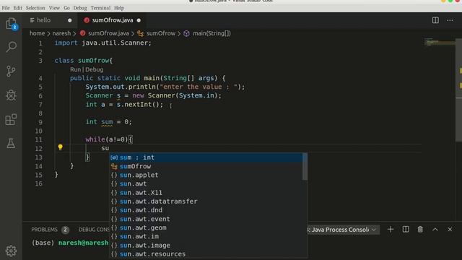Click line number 9 in gutter
This screenshot has width=462, height=260.
[x=40, y=122]
